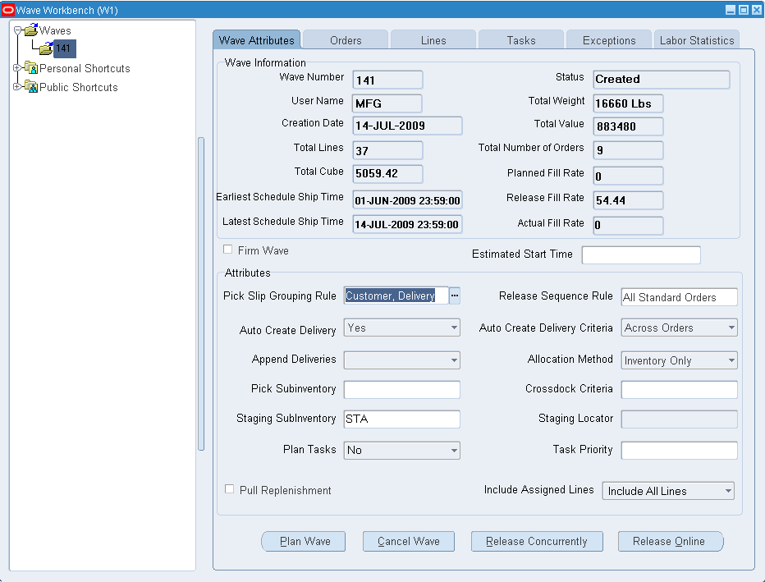Click the Creation Date value 14-JUL-2009
The width and height of the screenshot is (765, 582).
coord(407,126)
